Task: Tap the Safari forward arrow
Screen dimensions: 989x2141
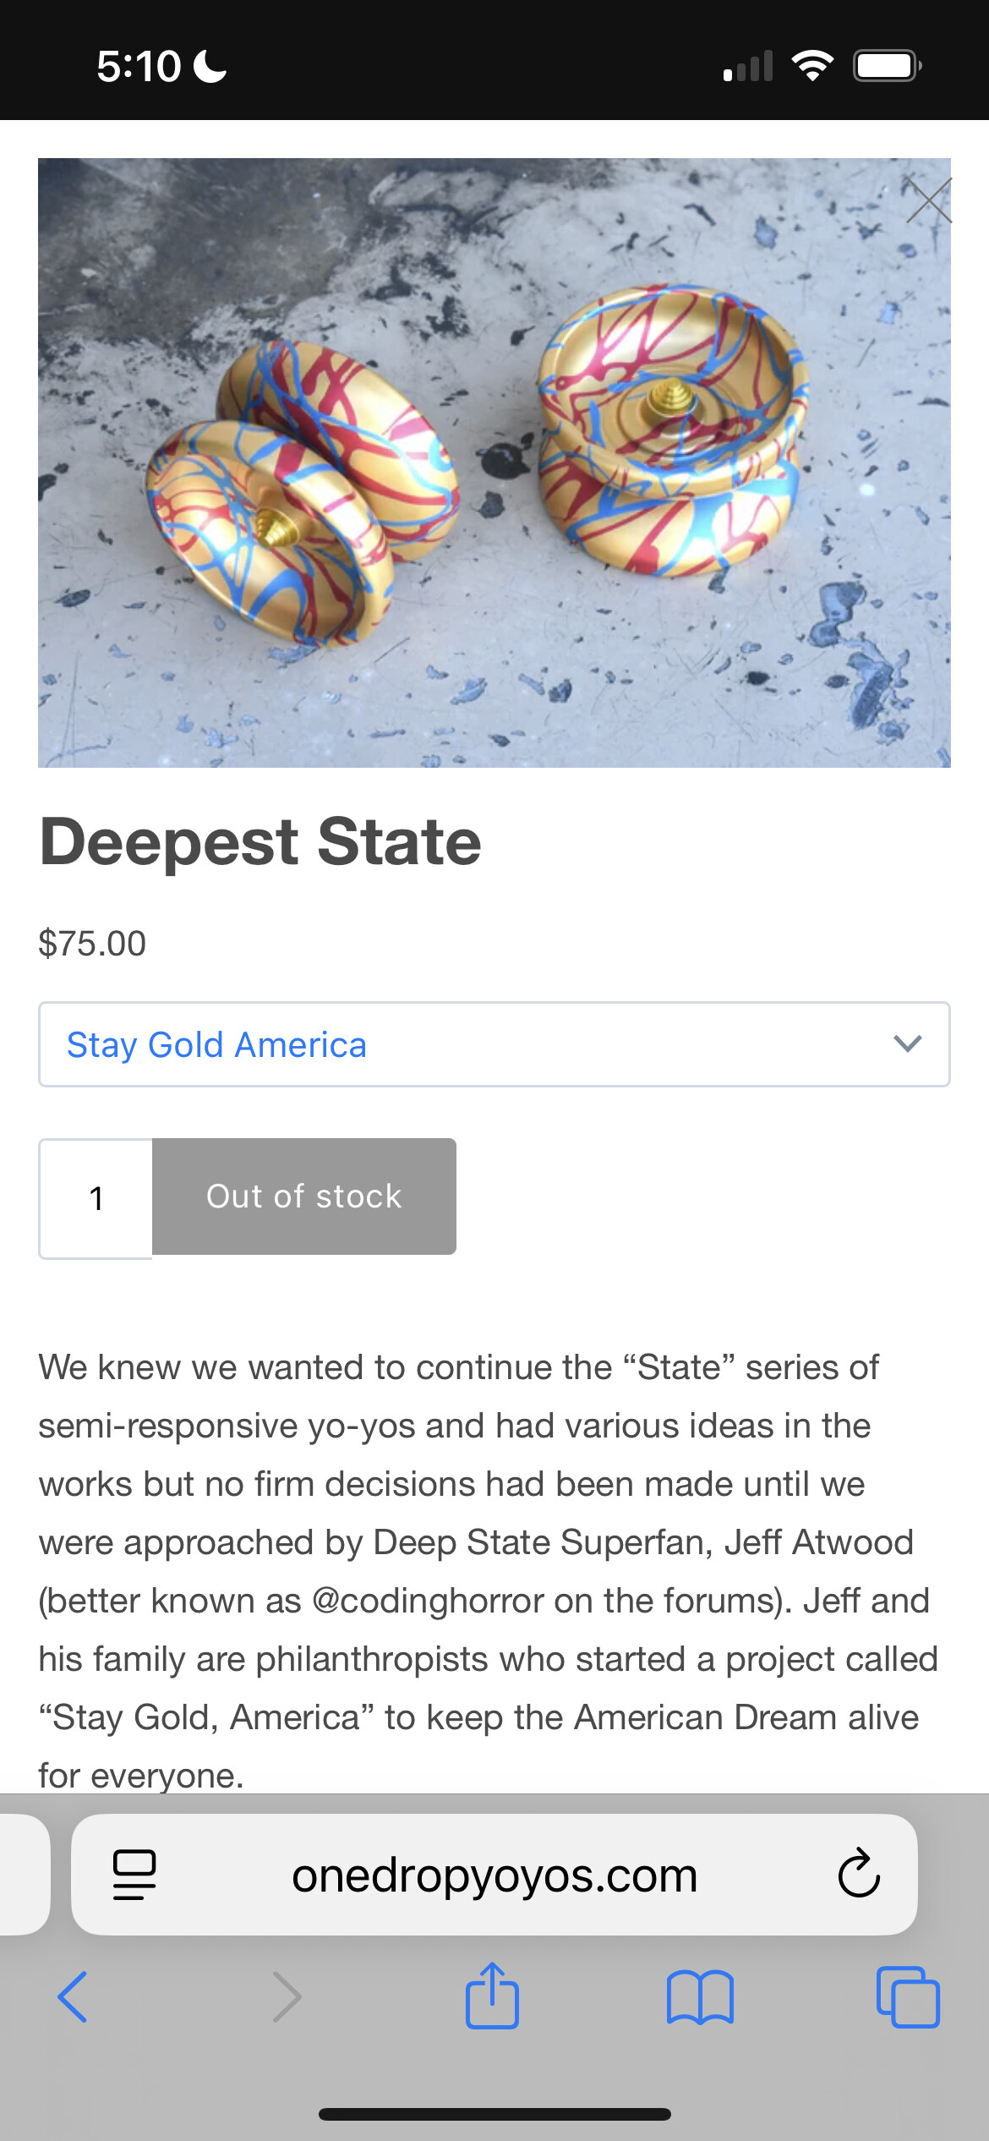Action: 287,1996
